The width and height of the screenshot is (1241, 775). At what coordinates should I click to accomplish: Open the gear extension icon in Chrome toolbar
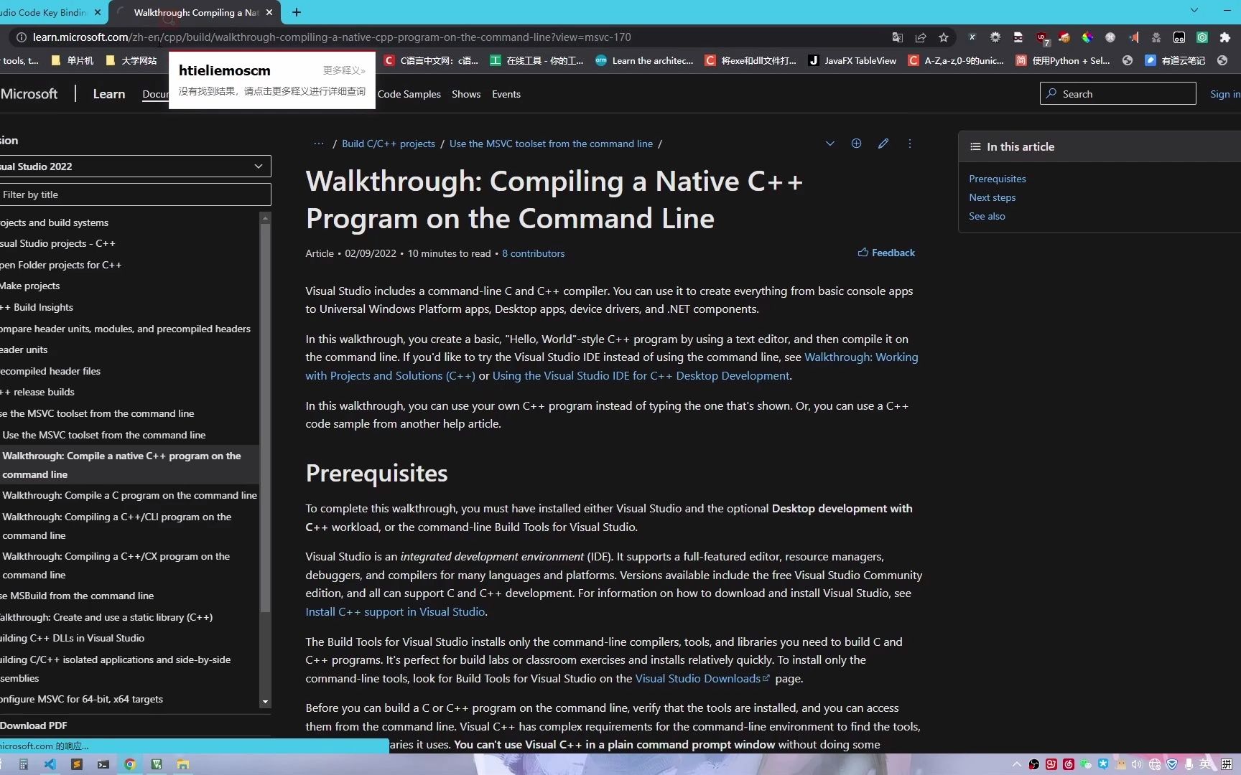(995, 37)
